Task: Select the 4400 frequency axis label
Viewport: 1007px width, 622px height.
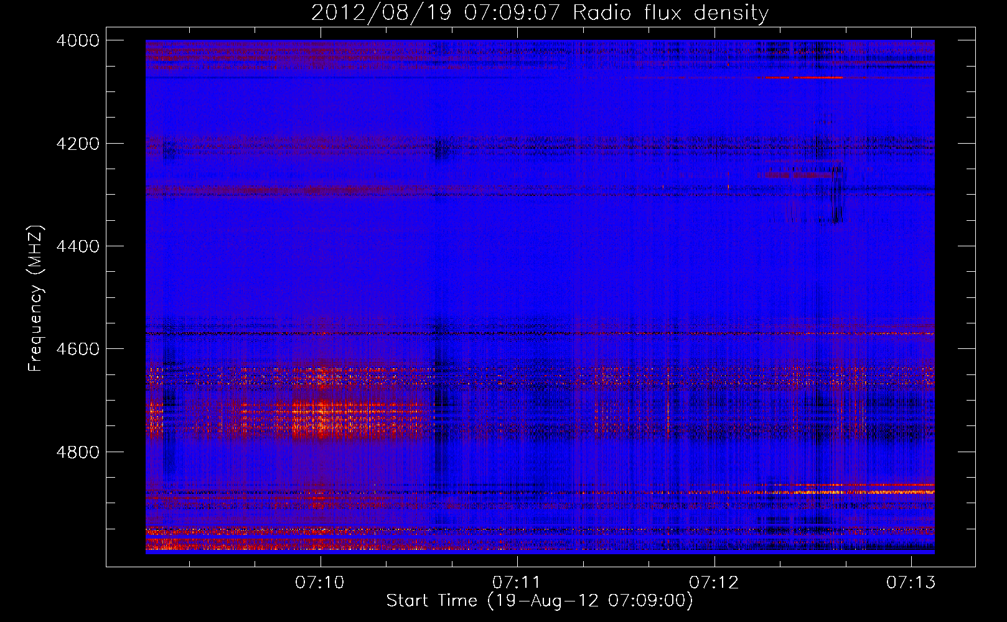Action: pyautogui.click(x=78, y=246)
